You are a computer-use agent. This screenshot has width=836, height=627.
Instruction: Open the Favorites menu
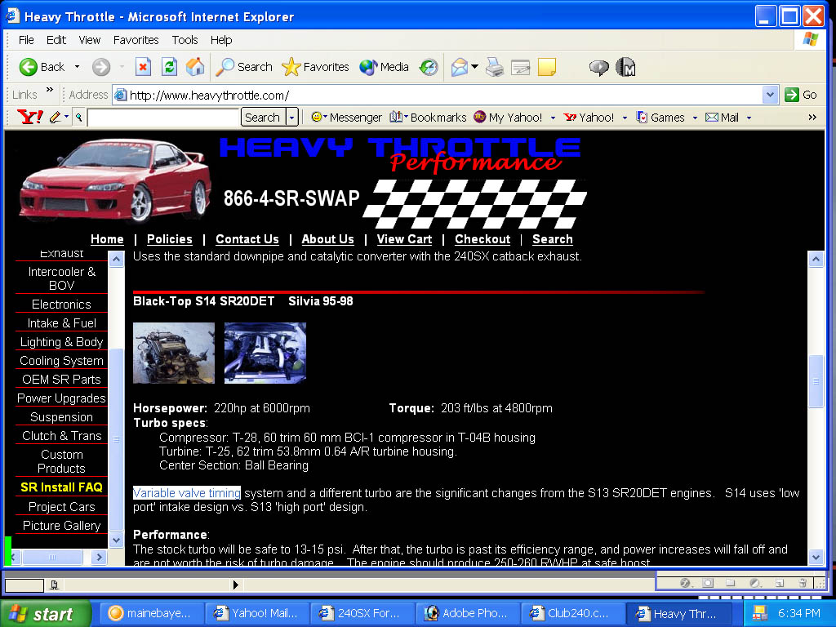point(136,40)
